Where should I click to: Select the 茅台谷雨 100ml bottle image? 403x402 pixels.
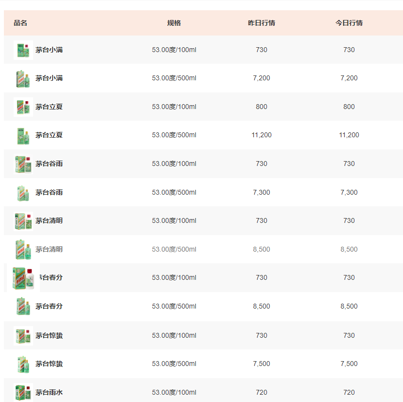[x=23, y=164]
